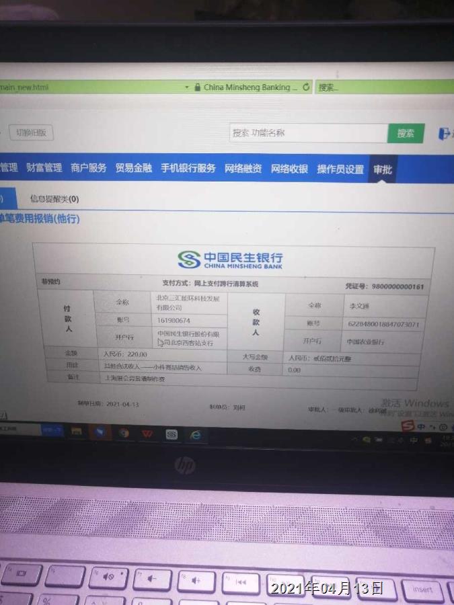Click the green 搜索 button

[406, 134]
